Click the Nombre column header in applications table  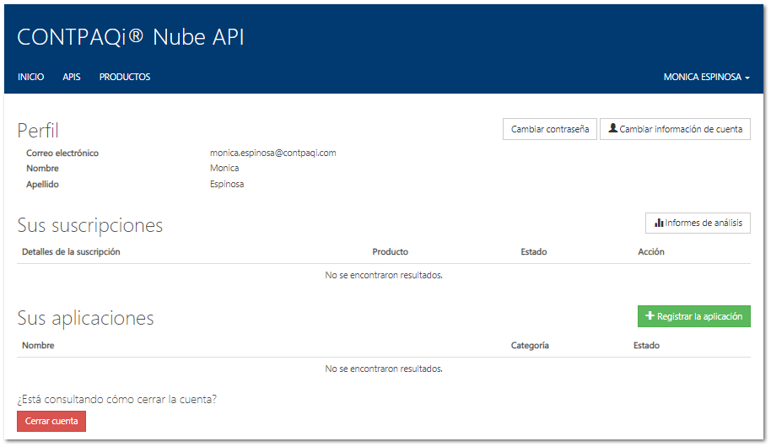[38, 346]
